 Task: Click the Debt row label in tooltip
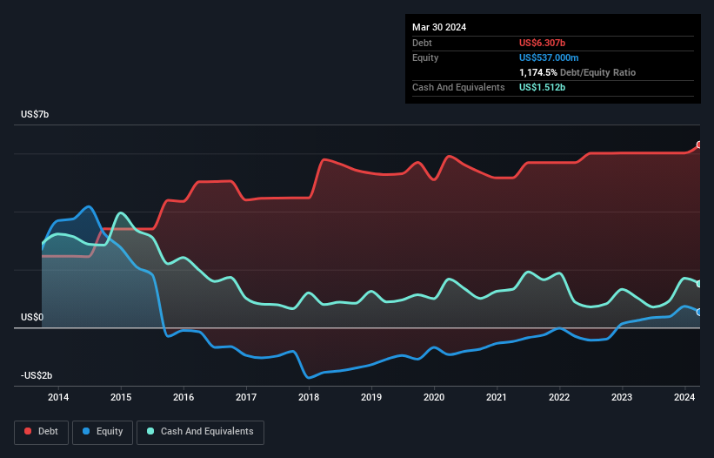coord(422,43)
